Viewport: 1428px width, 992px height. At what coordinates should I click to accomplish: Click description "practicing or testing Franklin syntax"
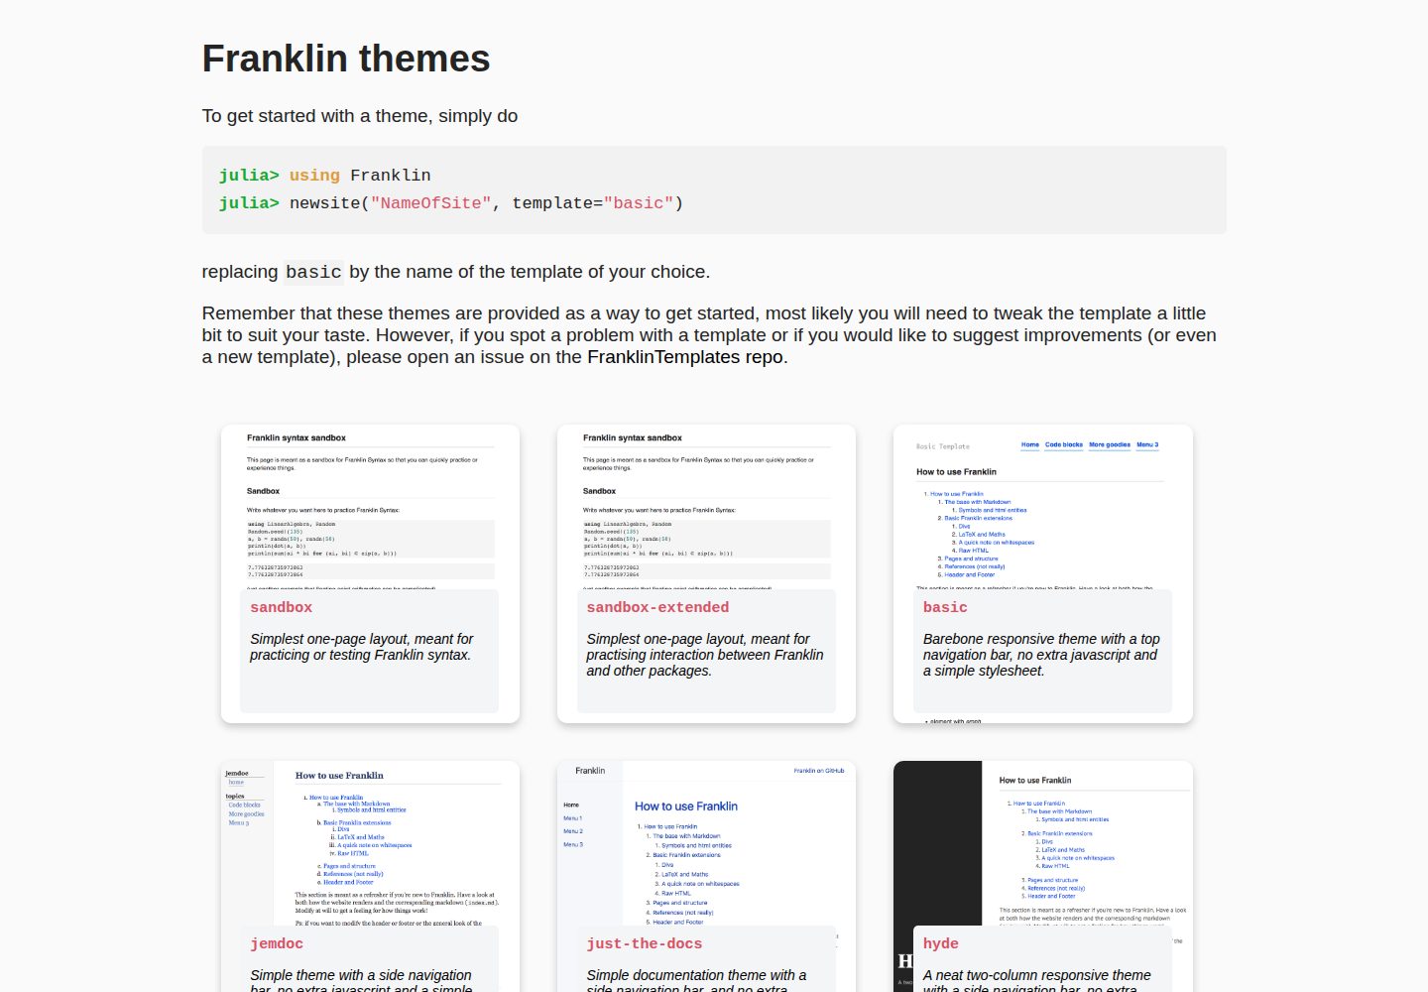[362, 647]
